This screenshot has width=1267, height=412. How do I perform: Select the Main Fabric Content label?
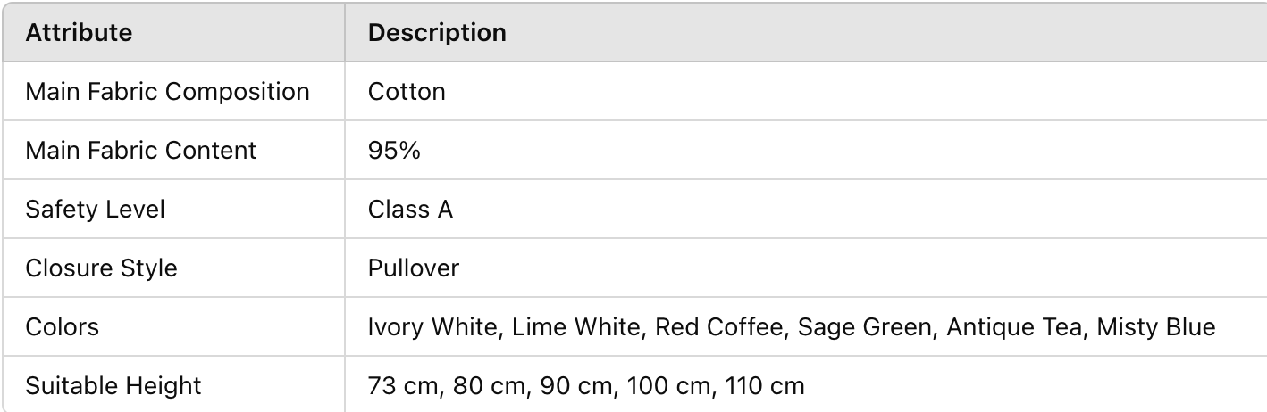click(x=140, y=150)
